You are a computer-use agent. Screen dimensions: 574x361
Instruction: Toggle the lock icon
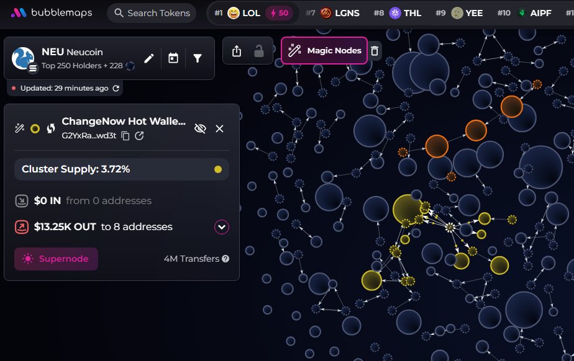pyautogui.click(x=259, y=51)
